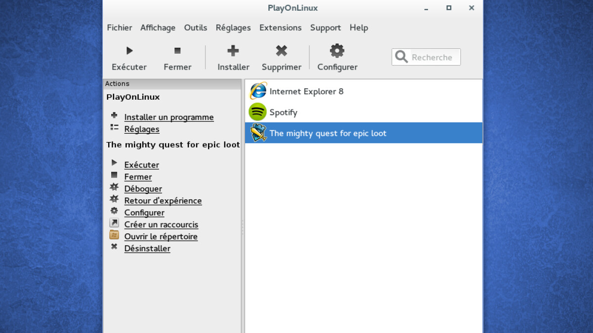This screenshot has width=593, height=333.
Task: Open the Affichage menu
Action: pyautogui.click(x=158, y=28)
